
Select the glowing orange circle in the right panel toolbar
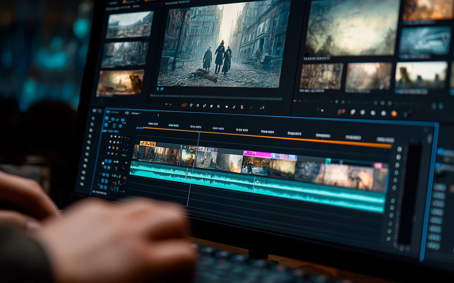[x=394, y=114]
